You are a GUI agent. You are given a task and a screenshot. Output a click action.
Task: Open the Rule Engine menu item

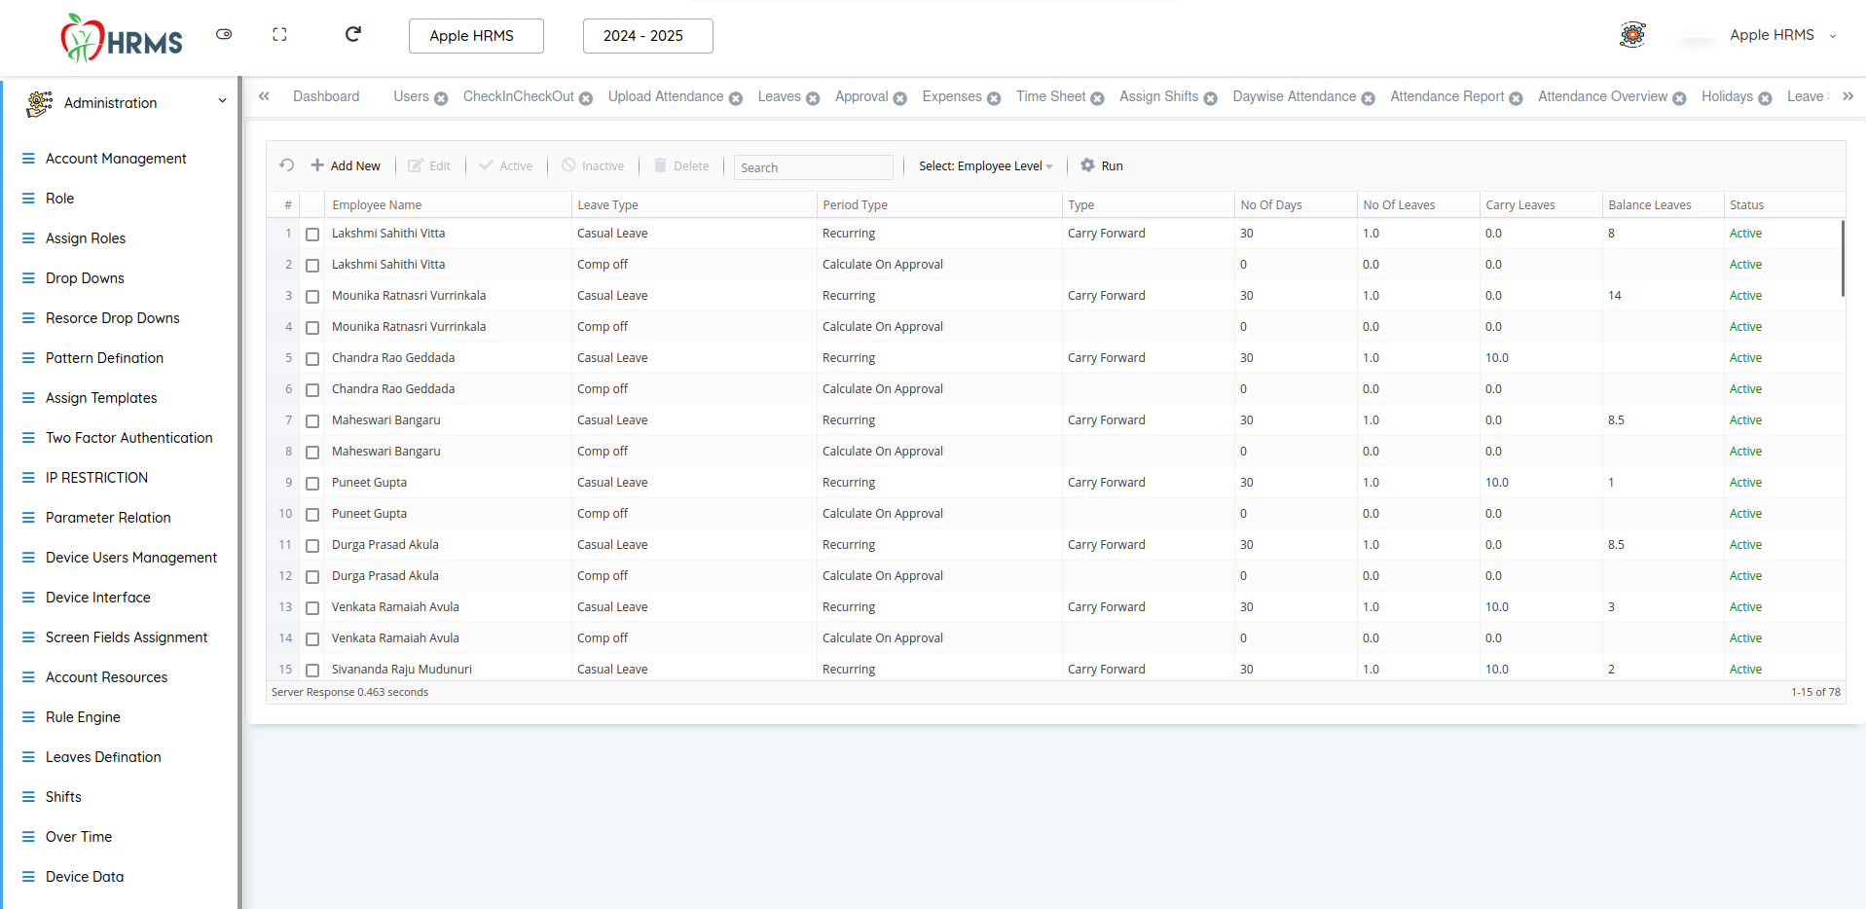(x=83, y=717)
